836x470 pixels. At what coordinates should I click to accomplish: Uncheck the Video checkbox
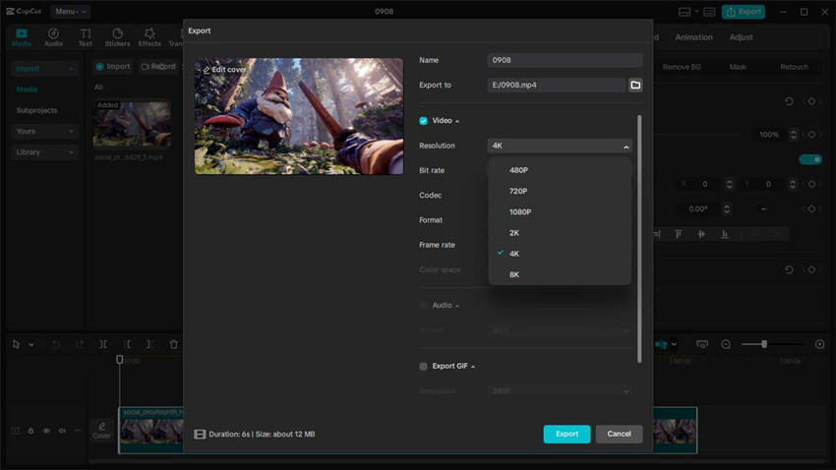423,121
